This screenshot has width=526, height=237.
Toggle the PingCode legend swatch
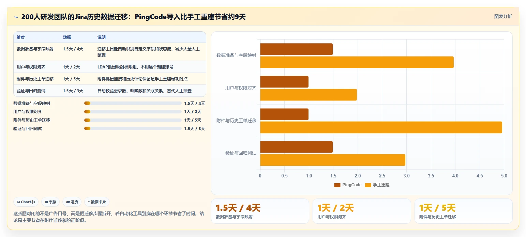tap(337, 185)
